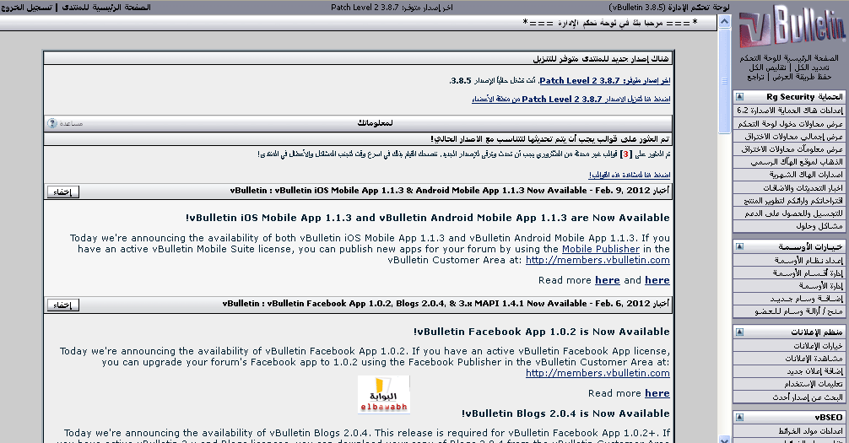Image resolution: width=849 pixels, height=443 pixels.
Task: Open إدارة أقسام الأوسمة
Action: (x=789, y=273)
